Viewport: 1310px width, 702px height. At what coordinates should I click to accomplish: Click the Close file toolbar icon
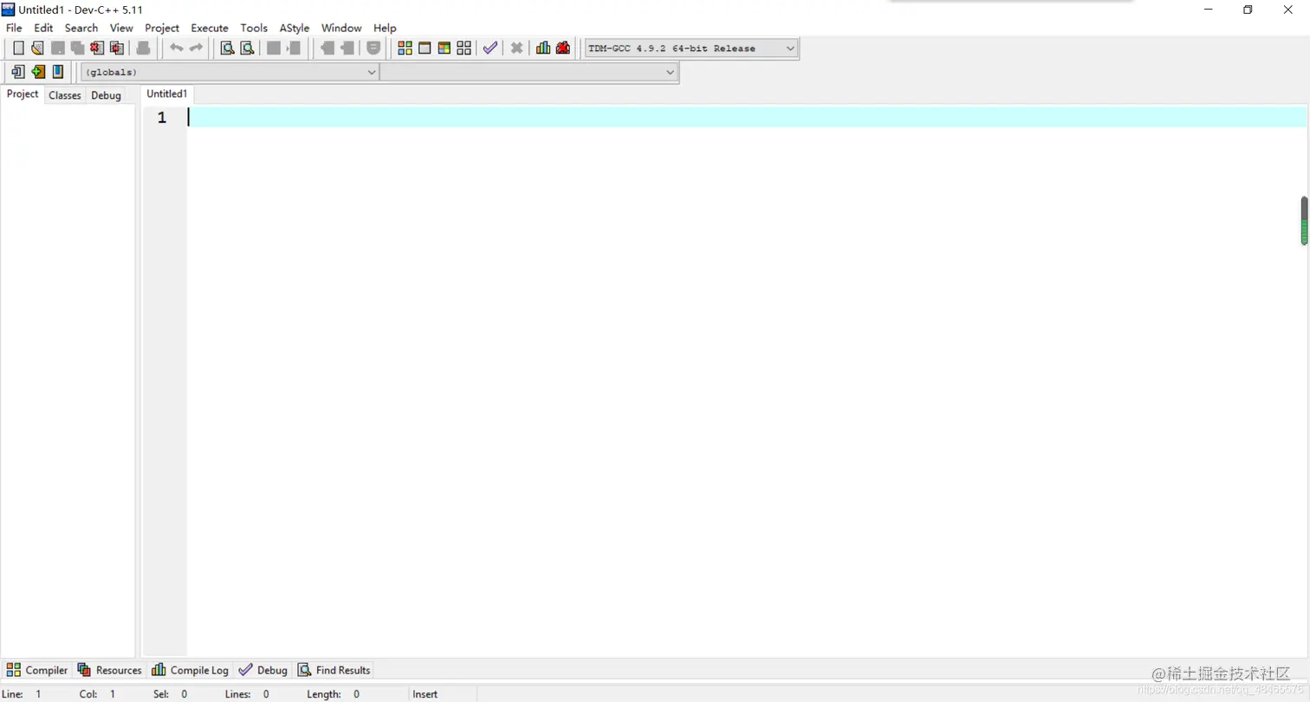pos(97,48)
